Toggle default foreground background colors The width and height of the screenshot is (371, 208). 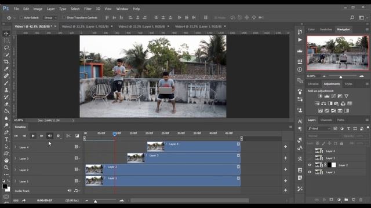(3, 181)
